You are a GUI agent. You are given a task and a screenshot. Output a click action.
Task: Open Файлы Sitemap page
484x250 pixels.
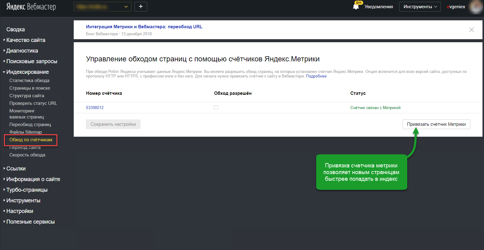pos(25,132)
